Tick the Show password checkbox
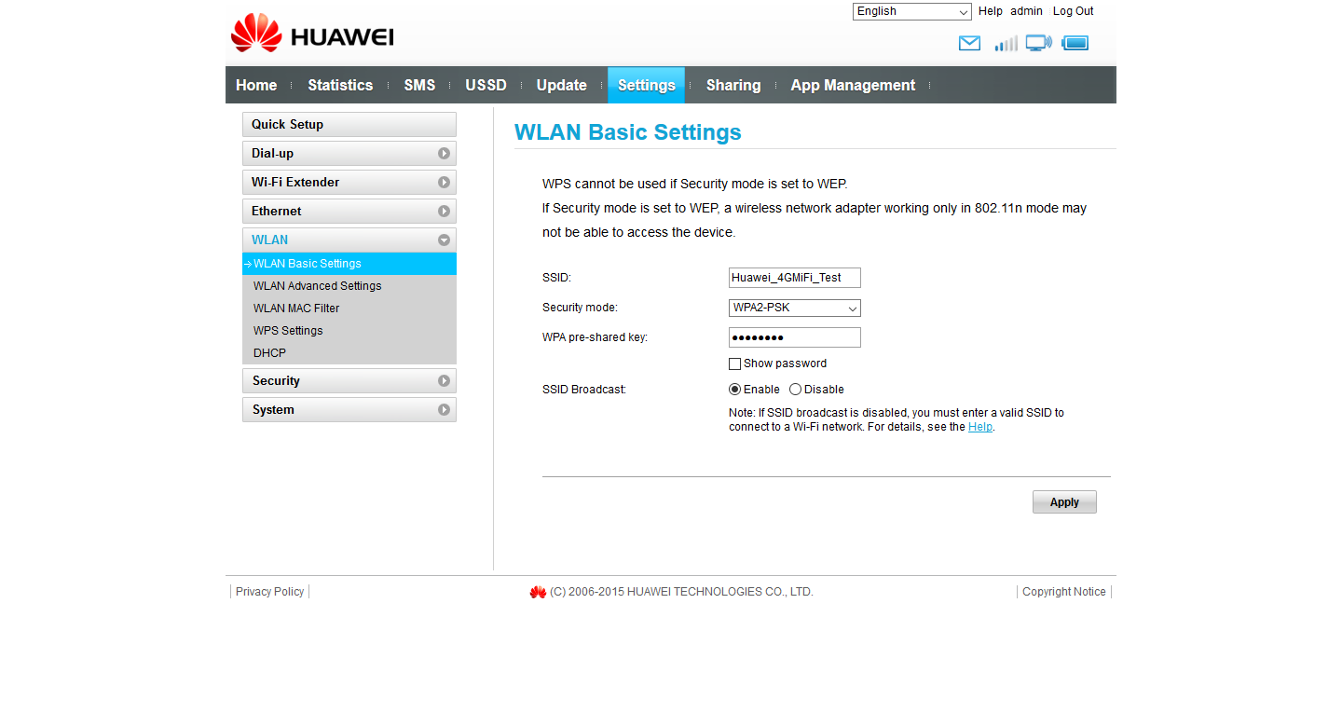 [735, 363]
